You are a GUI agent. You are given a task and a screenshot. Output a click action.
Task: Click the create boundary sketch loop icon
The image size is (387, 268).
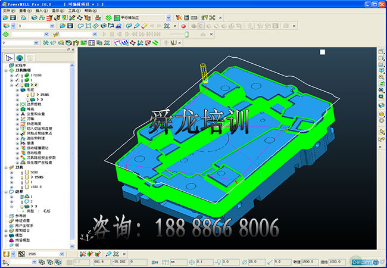[x=80, y=26]
